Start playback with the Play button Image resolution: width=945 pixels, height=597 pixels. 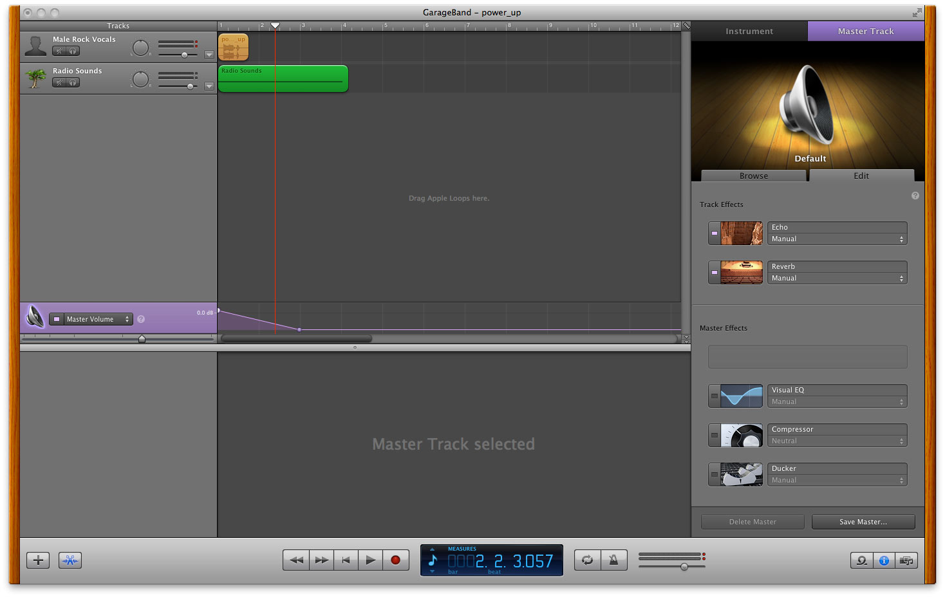point(370,560)
